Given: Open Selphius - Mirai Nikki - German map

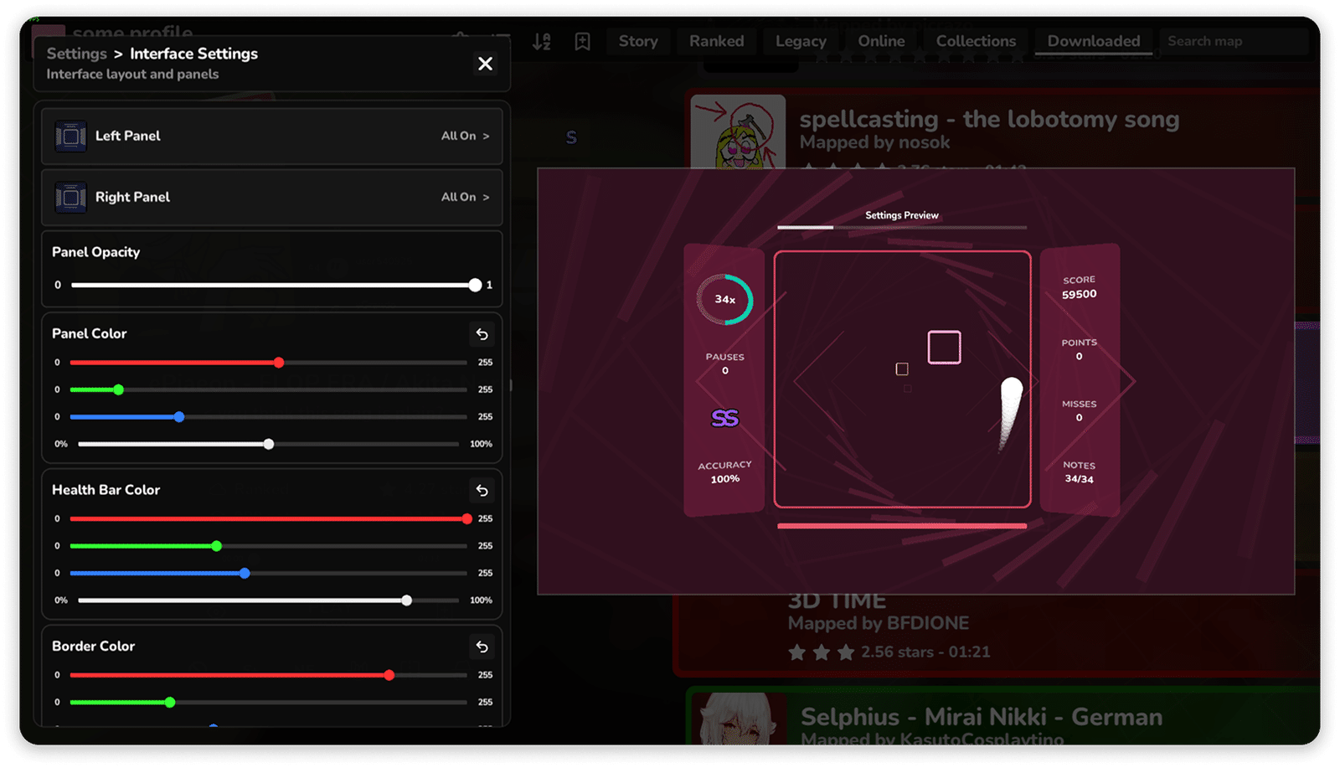Looking at the screenshot, I should point(982,717).
